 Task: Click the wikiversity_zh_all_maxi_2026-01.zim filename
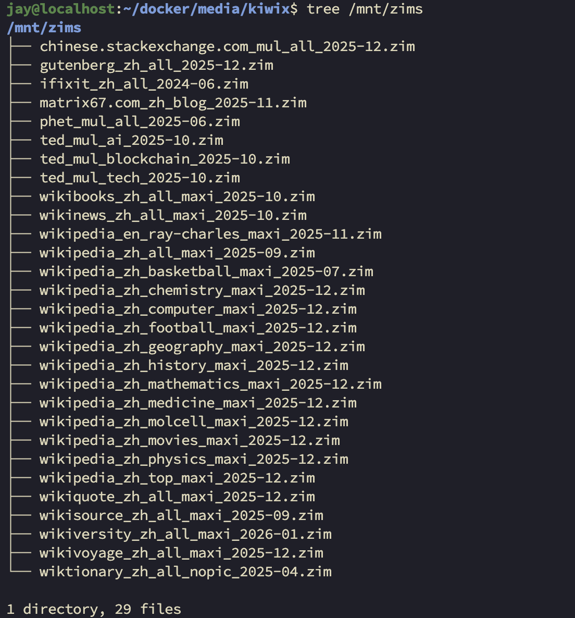185,534
